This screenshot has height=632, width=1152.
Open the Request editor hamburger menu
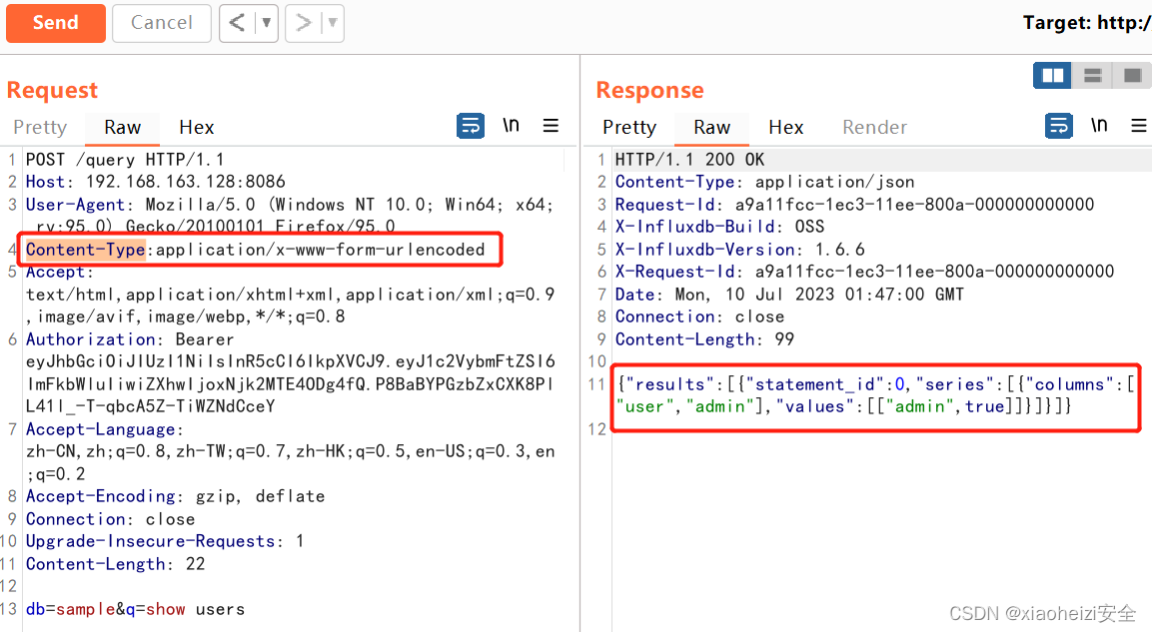coord(551,126)
